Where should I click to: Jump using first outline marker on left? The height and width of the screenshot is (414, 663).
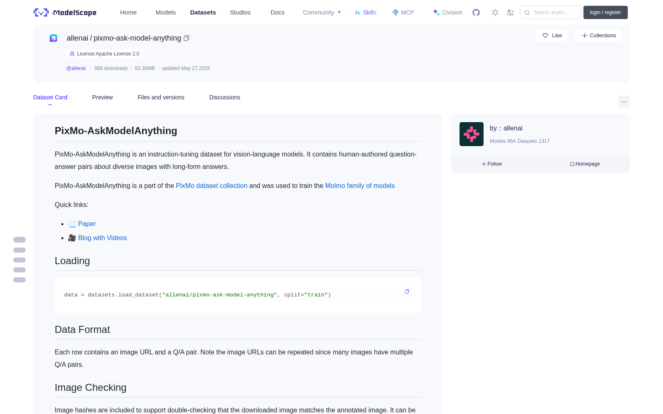(19, 240)
